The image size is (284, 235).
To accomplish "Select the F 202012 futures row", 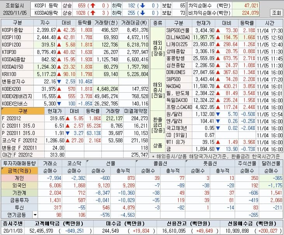I will point(75,118).
